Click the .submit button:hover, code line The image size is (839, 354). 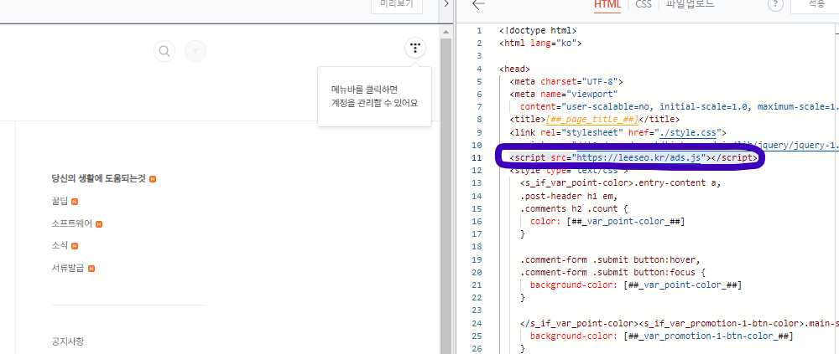(x=610, y=259)
